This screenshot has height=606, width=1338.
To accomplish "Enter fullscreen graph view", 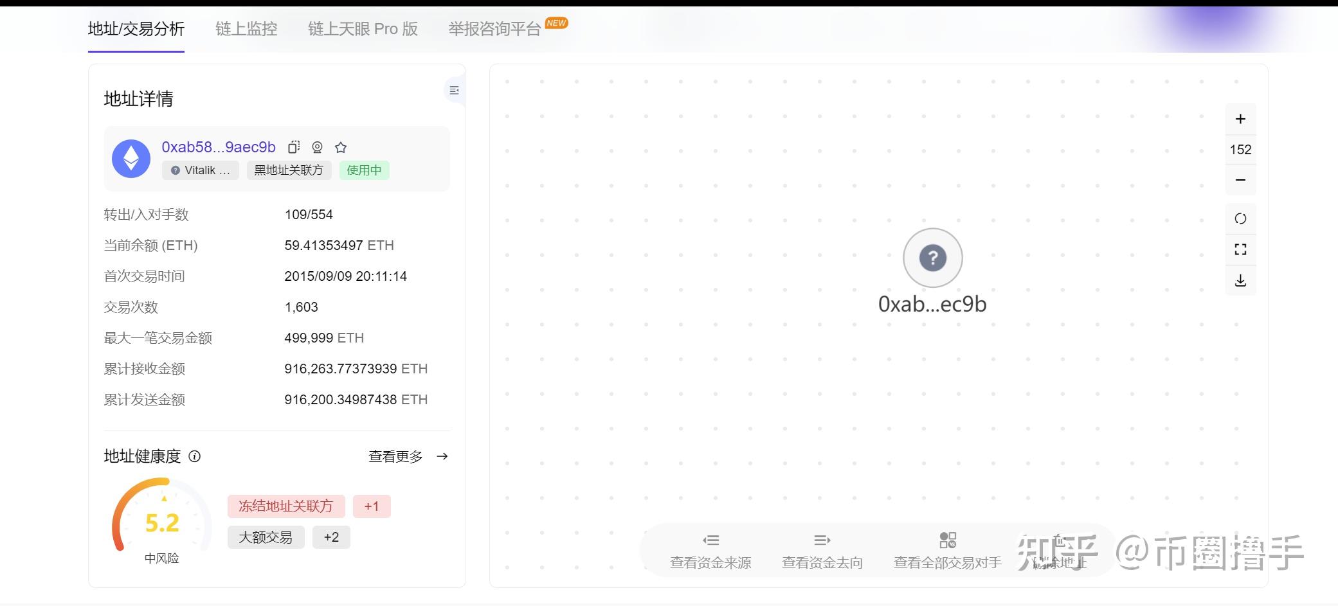I will coord(1240,249).
